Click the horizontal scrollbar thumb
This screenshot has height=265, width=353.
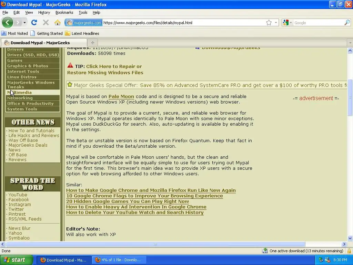(155, 244)
